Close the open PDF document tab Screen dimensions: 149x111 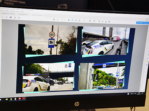point(44,15)
